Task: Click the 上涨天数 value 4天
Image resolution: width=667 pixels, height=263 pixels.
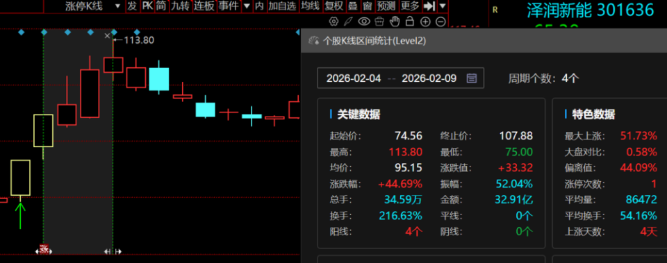Action: point(649,232)
